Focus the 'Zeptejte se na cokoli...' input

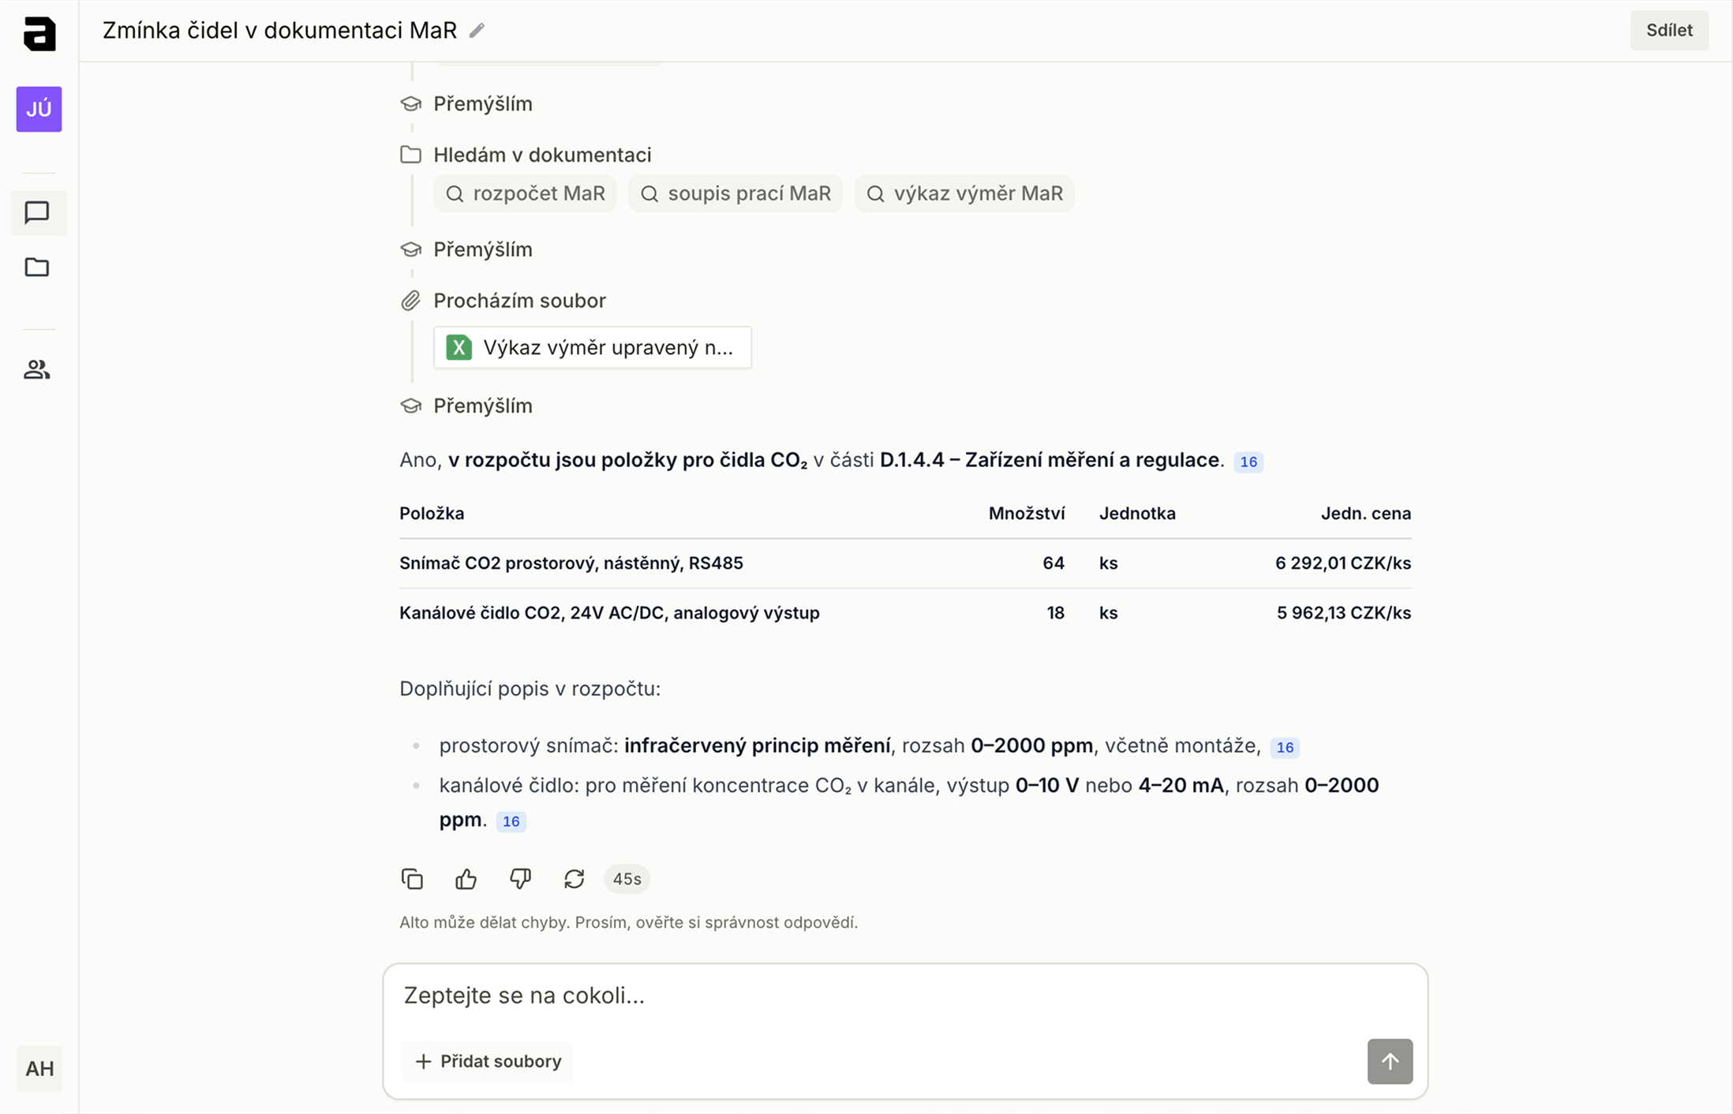(905, 996)
